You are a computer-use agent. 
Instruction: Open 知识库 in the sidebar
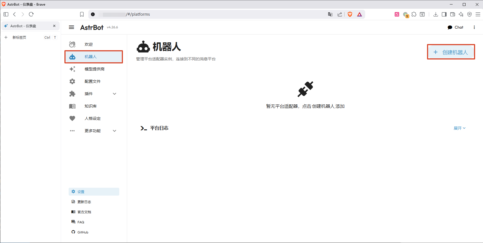point(94,106)
